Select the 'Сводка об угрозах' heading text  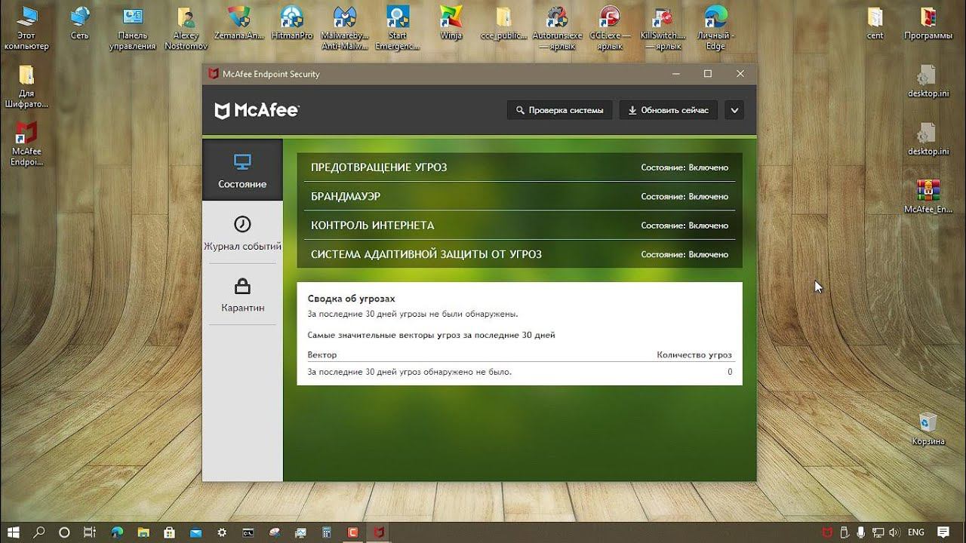pos(351,299)
